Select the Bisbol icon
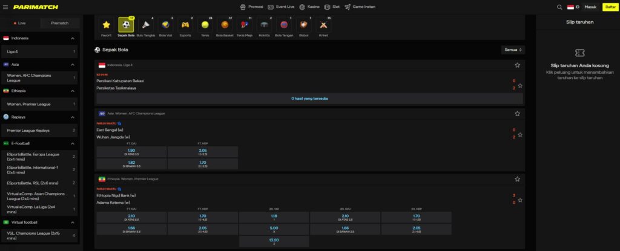The width and height of the screenshot is (620, 251). [304, 25]
